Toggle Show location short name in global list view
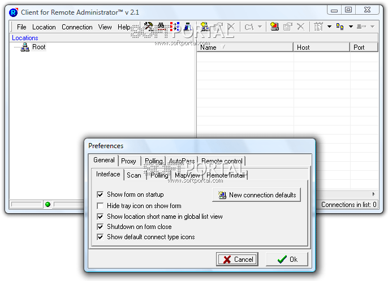 (x=100, y=217)
